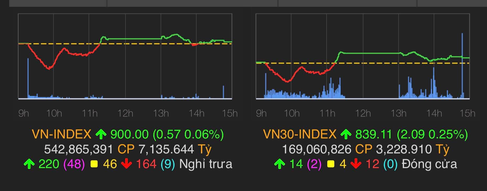Click the VN-INDEX value 900.00

coord(130,134)
